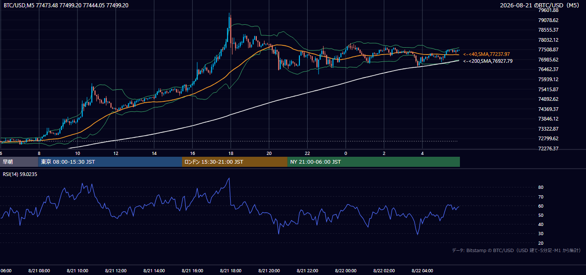586x275 pixels.
Task: Click the RSI 50 level label
Action: [541, 215]
